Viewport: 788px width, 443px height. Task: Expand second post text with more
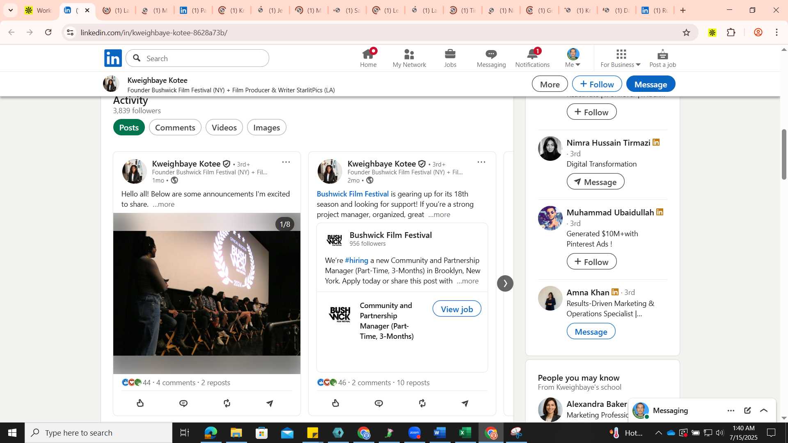point(439,215)
